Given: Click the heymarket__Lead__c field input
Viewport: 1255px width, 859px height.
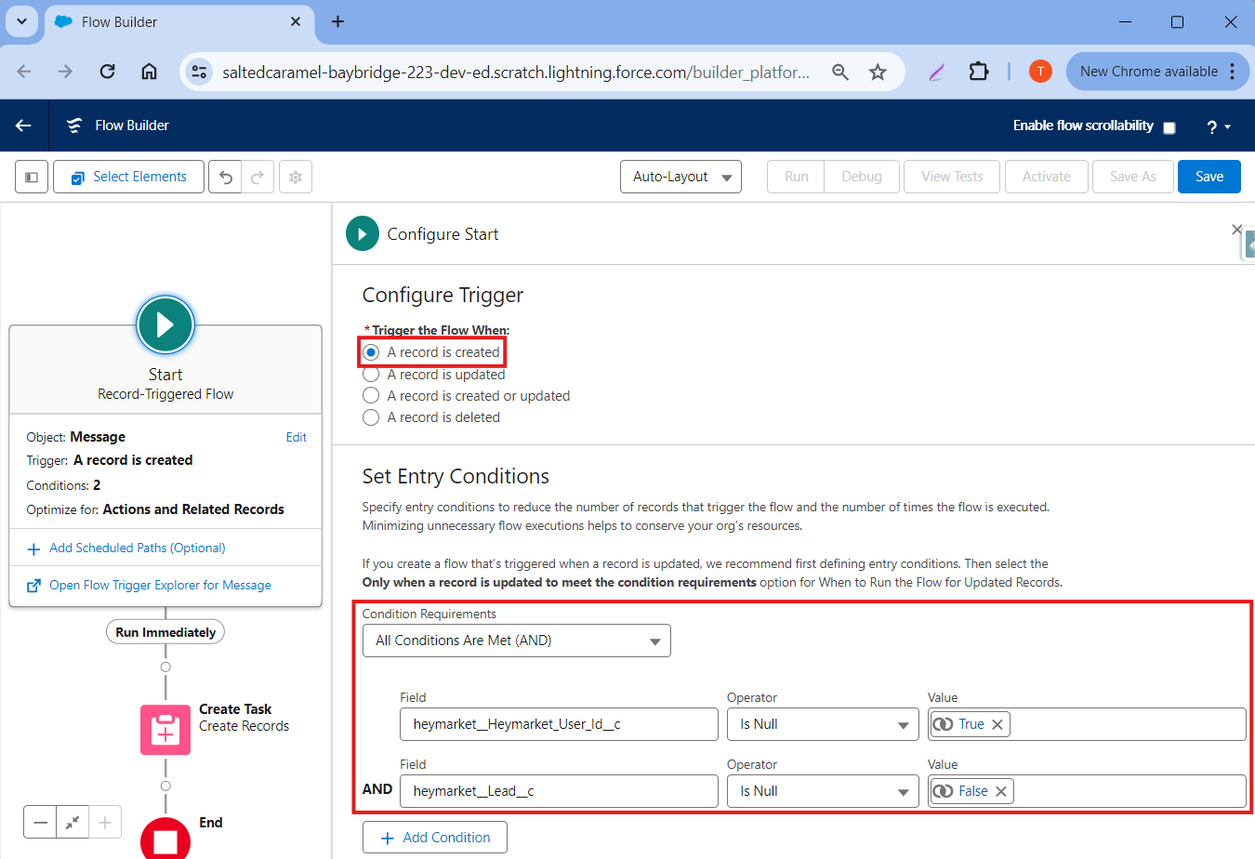Looking at the screenshot, I should pyautogui.click(x=559, y=791).
